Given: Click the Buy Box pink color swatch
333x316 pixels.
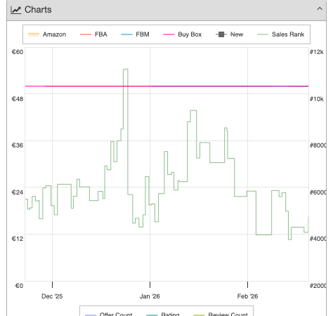Looking at the screenshot, I should (x=169, y=34).
